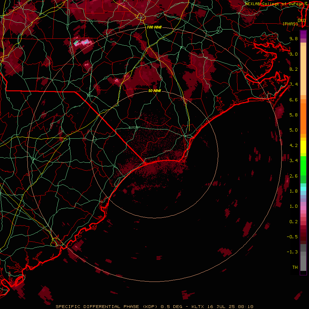Click the -1.3 scale value
The image size is (309, 309).
tap(292, 252)
